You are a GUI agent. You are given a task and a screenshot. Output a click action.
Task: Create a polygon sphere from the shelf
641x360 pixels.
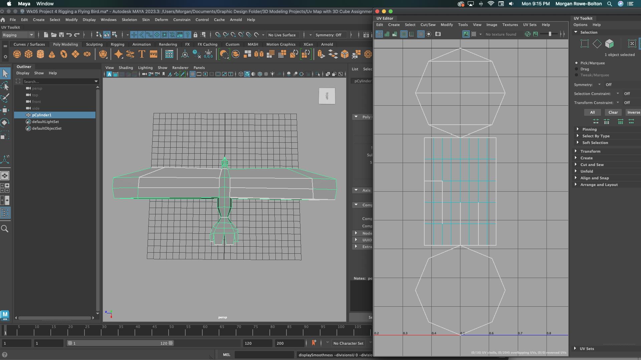17,54
